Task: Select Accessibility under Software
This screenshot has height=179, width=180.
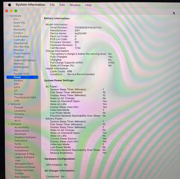Action: (22, 128)
